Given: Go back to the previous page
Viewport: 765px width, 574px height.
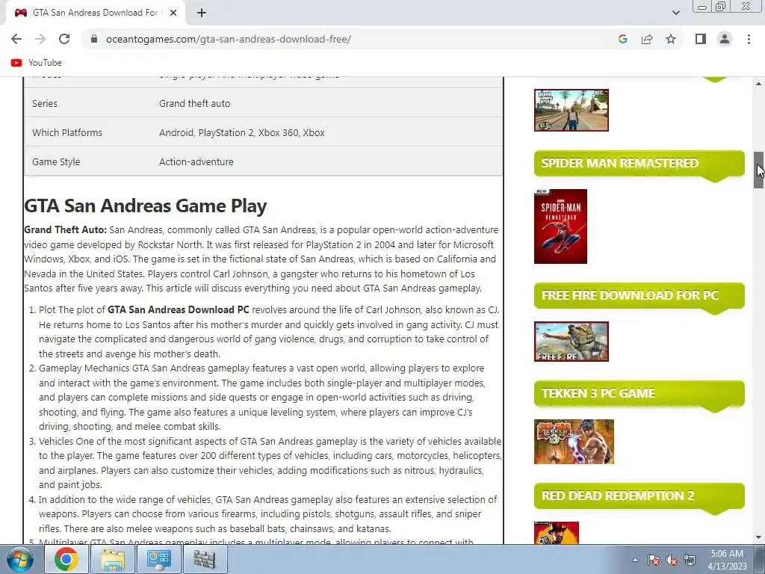Looking at the screenshot, I should 16,39.
